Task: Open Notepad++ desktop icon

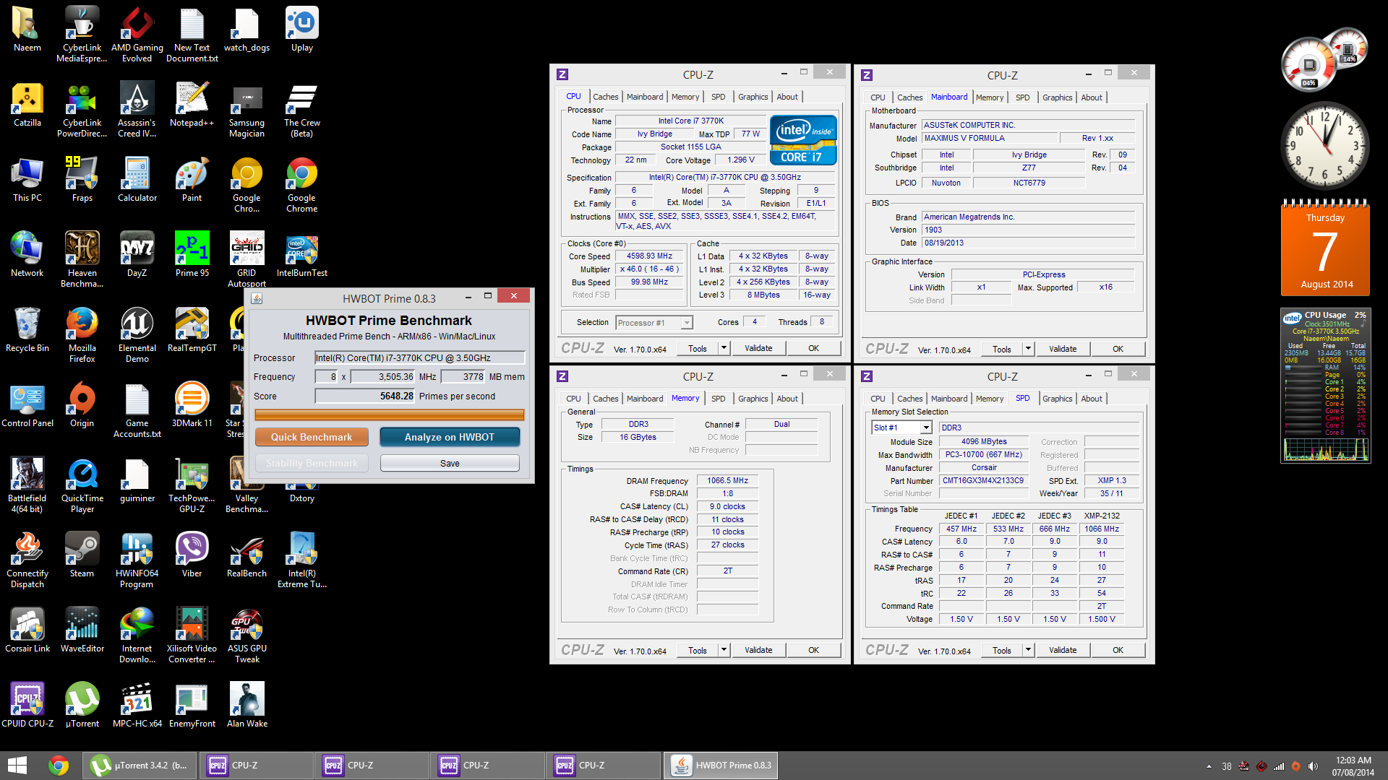Action: coord(192,105)
